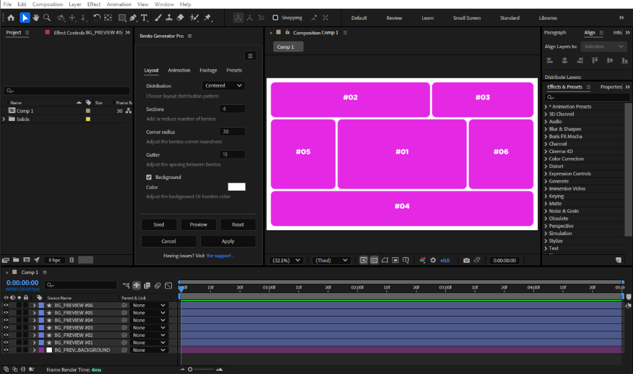Hide the BG_PREVIEW #02 layer

tap(6, 335)
